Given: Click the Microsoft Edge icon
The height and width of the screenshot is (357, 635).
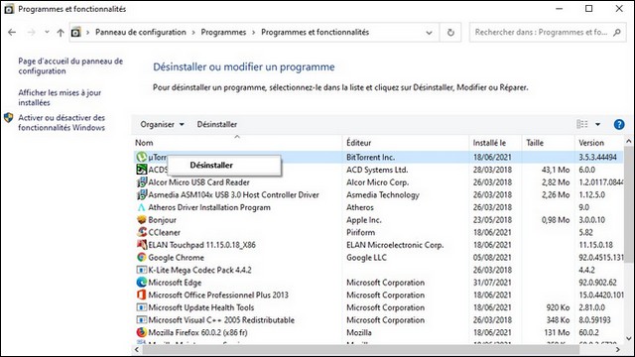Looking at the screenshot, I should pos(141,282).
